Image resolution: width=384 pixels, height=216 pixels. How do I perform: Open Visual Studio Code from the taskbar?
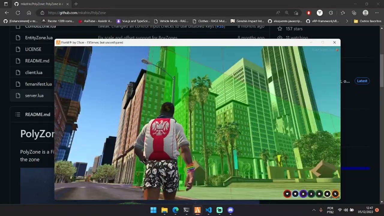pos(208,210)
